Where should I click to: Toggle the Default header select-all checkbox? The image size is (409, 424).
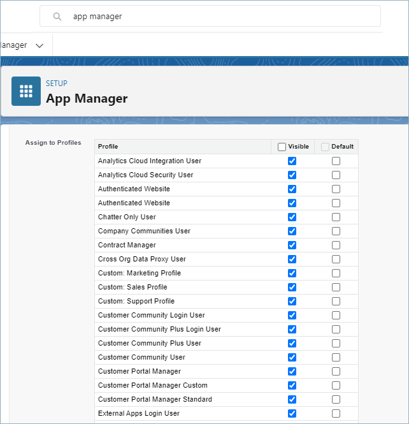click(326, 147)
